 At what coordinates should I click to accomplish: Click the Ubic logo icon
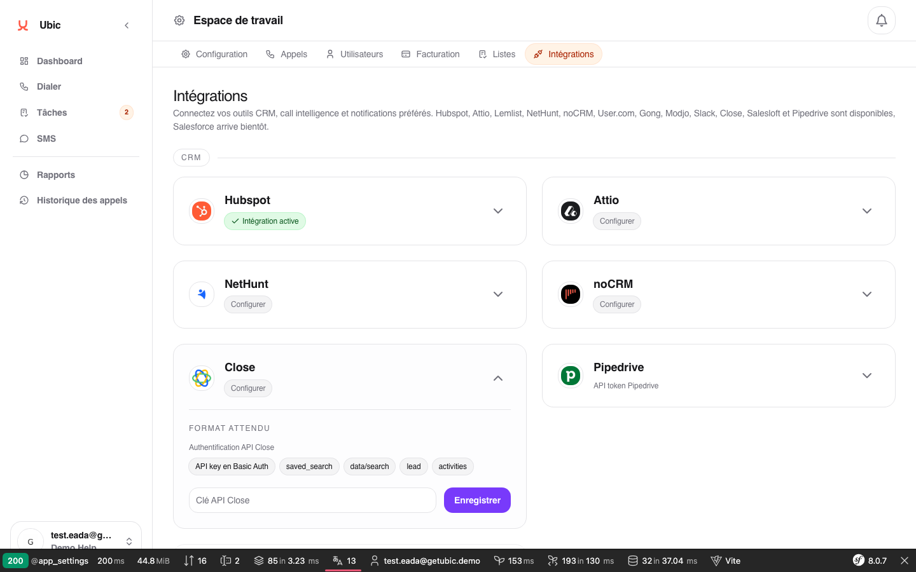pyautogui.click(x=23, y=25)
